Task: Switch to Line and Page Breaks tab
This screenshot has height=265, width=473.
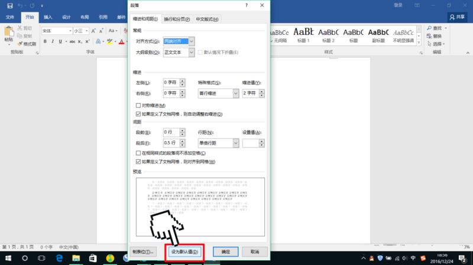Action: 177,19
